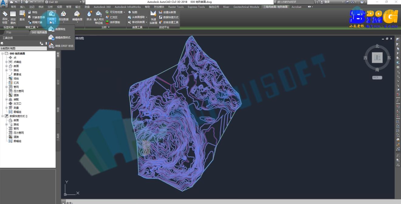Screen dimensions: 401x204
Task: Click the WCS label under the ViewCube
Action: tap(377, 77)
